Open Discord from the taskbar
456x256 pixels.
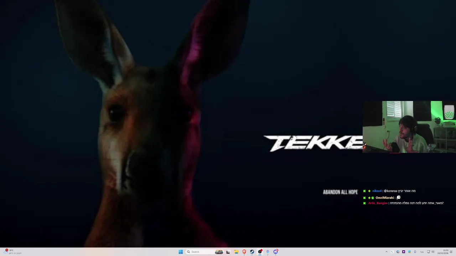276,252
